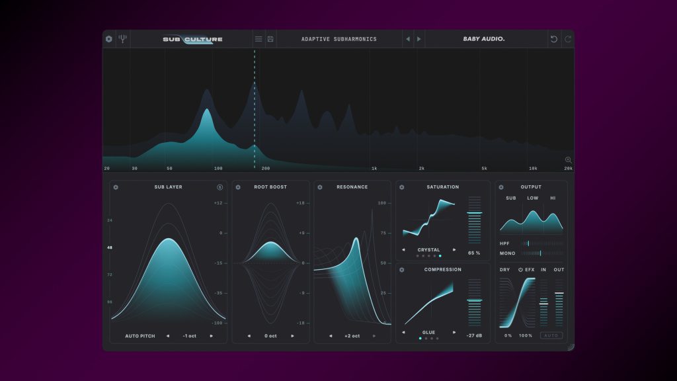
Task: Select last dot under CRYSTAL
Action: tap(440, 256)
